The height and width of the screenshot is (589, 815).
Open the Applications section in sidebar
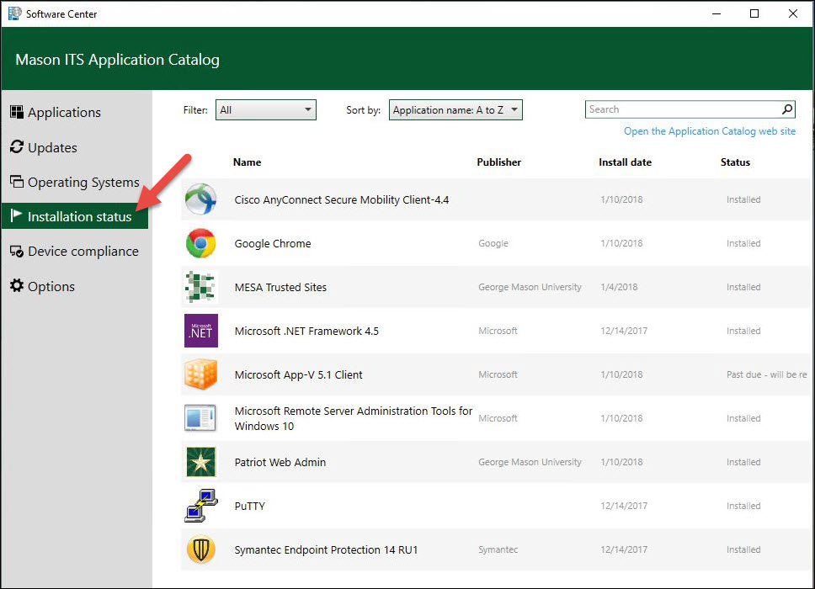click(64, 113)
